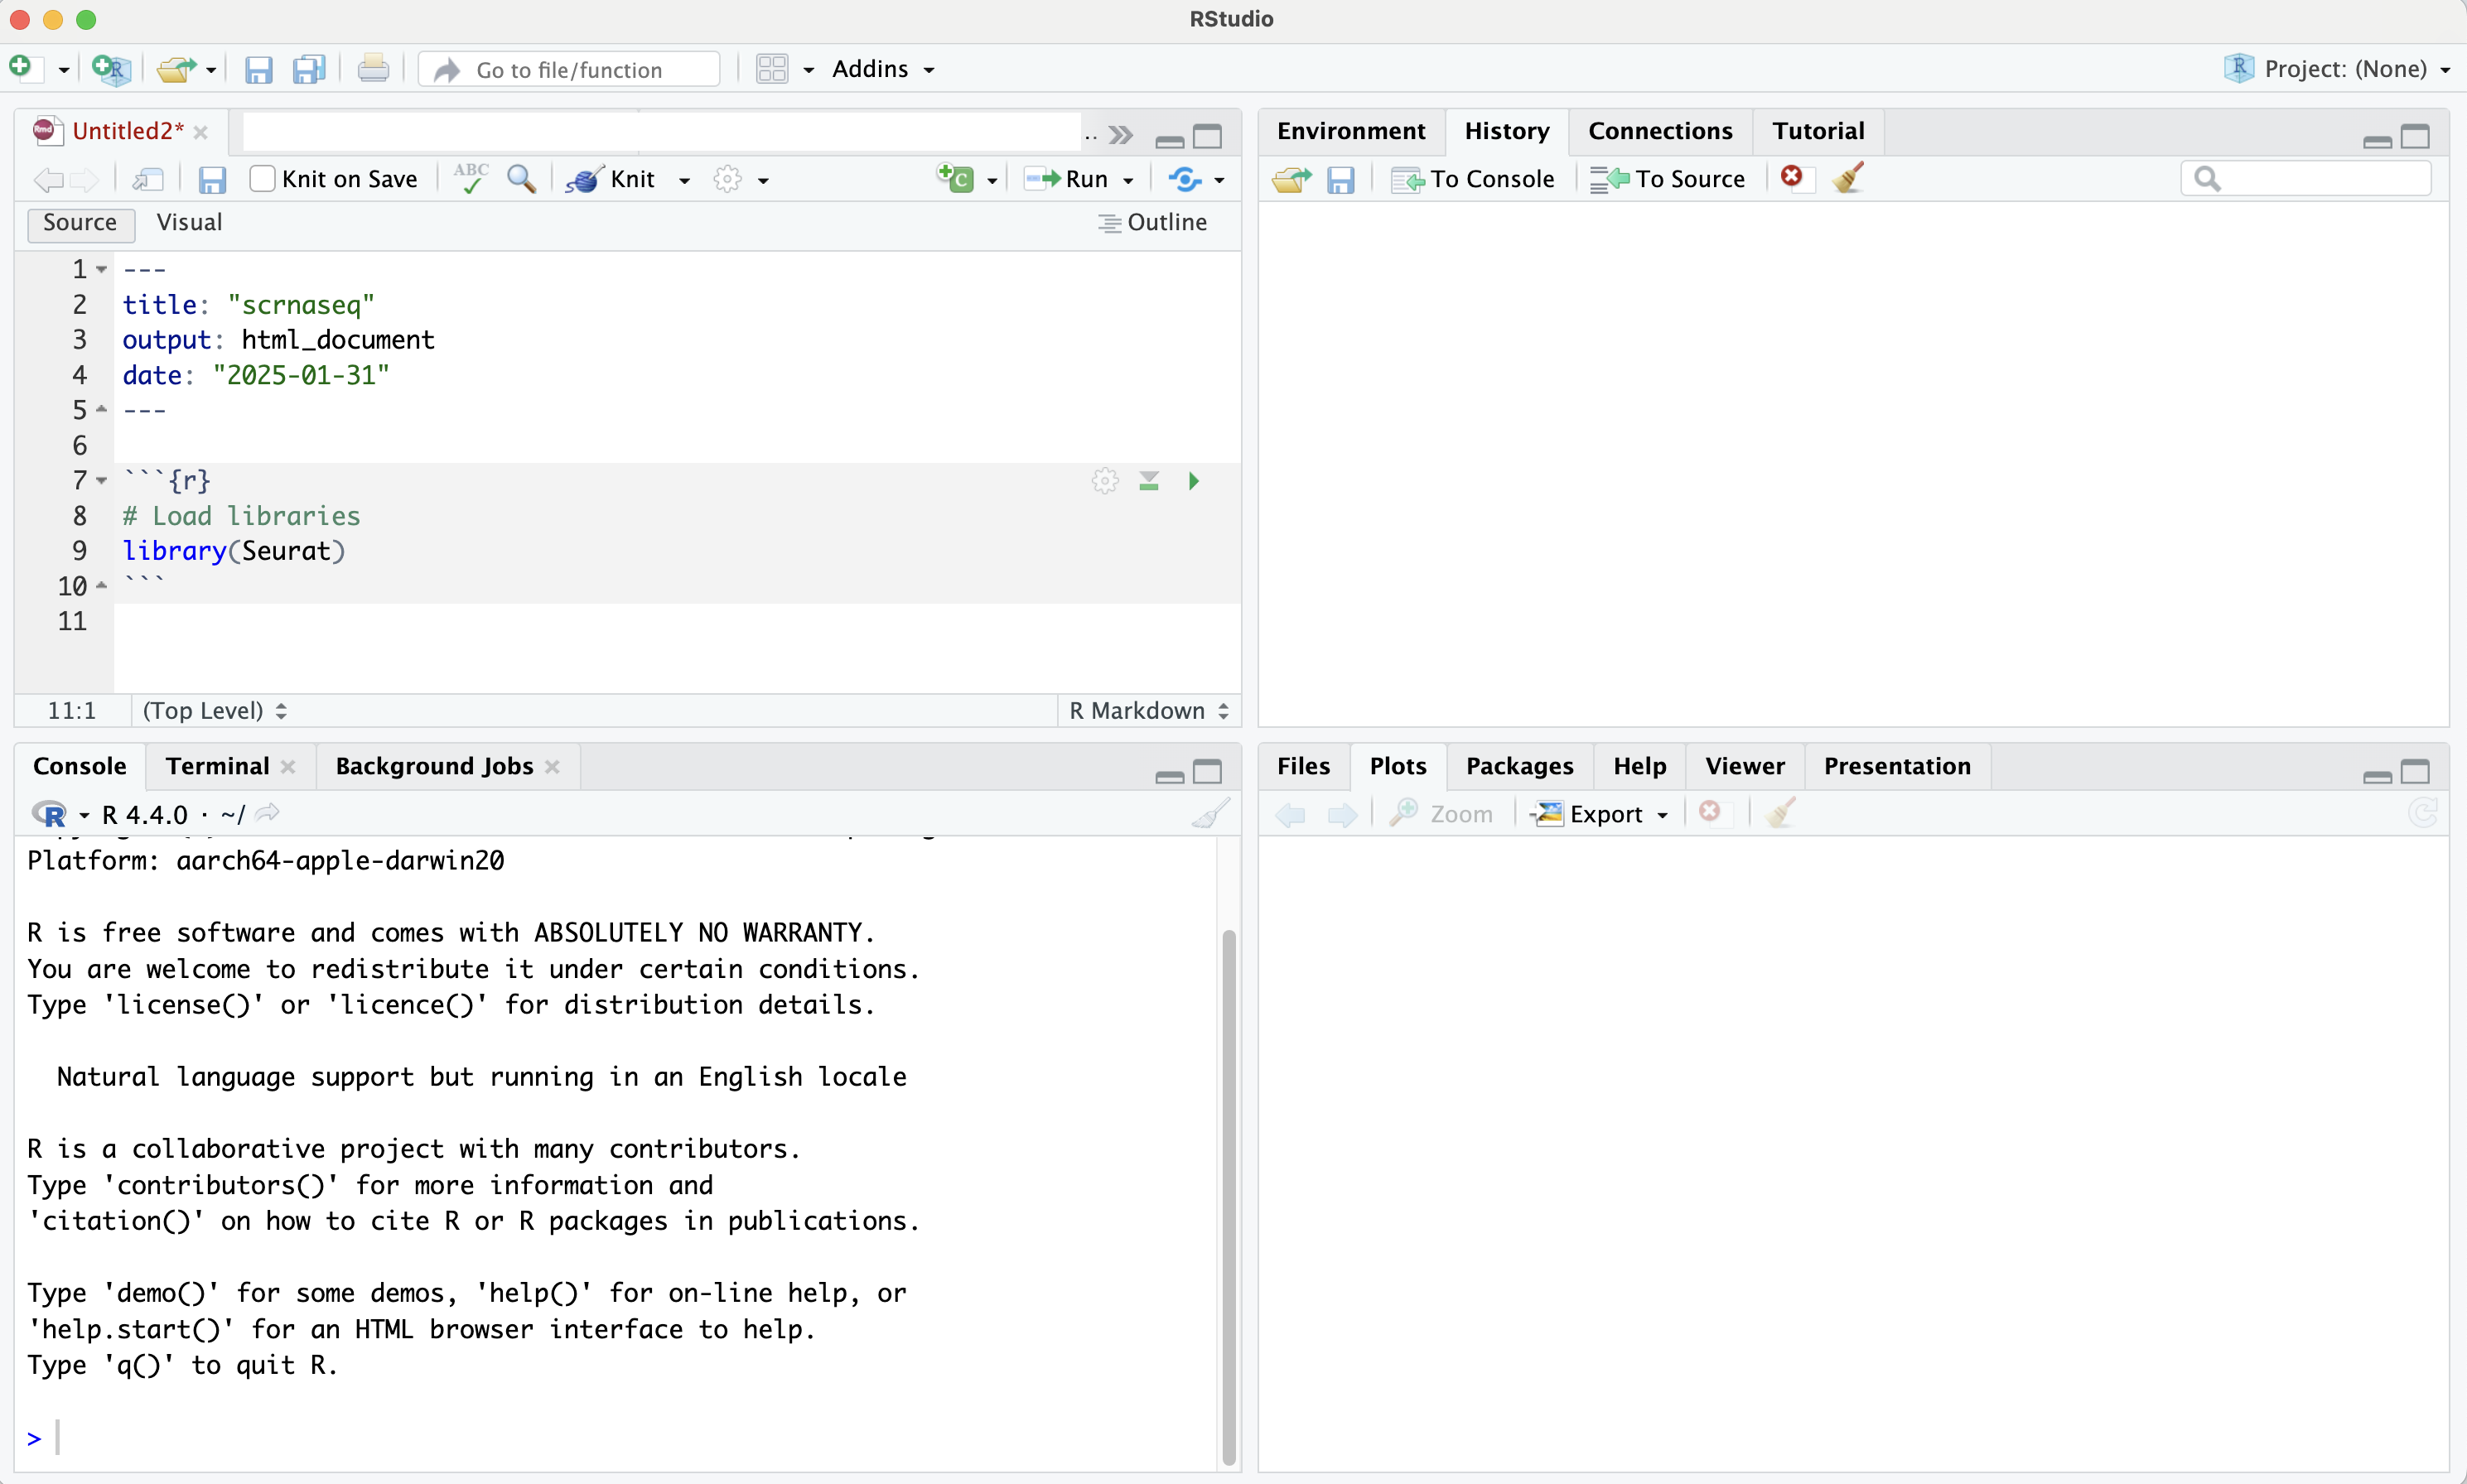Open the Terminal tab
Image resolution: width=2467 pixels, height=1484 pixels.
[217, 766]
